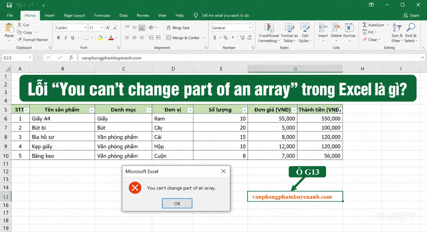Click Decrease Indent icon

151,38
